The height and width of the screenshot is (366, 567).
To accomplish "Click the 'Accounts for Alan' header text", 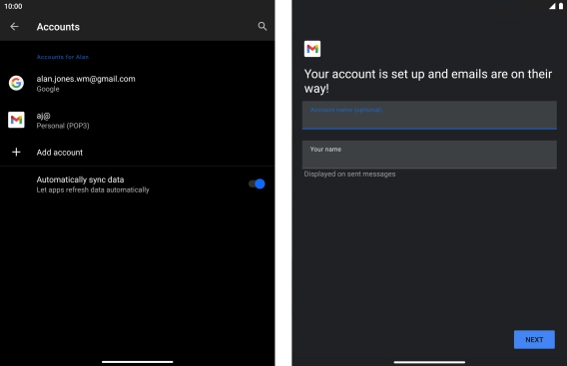I will click(63, 57).
